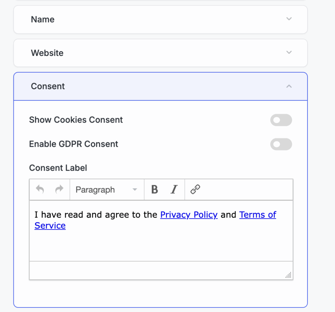Turn on Enable GDPR Consent toggle
Screen dimensions: 335x312
281,144
